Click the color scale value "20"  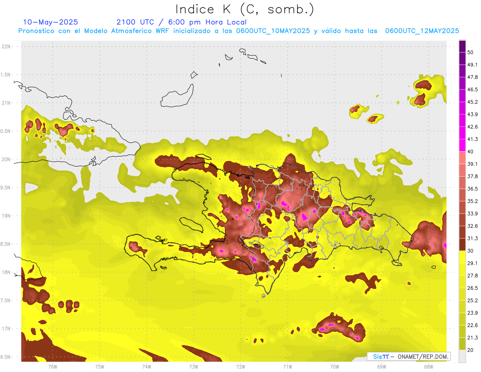[471, 350]
